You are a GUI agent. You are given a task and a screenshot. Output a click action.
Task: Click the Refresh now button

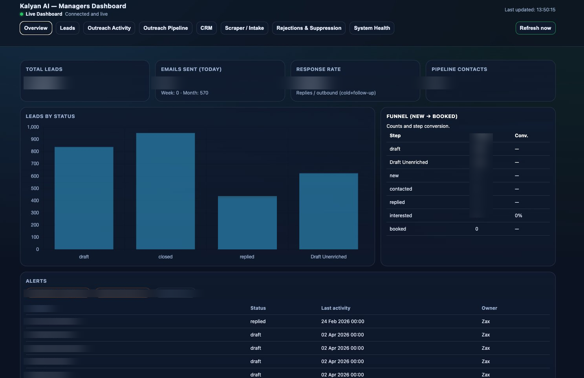tap(535, 28)
